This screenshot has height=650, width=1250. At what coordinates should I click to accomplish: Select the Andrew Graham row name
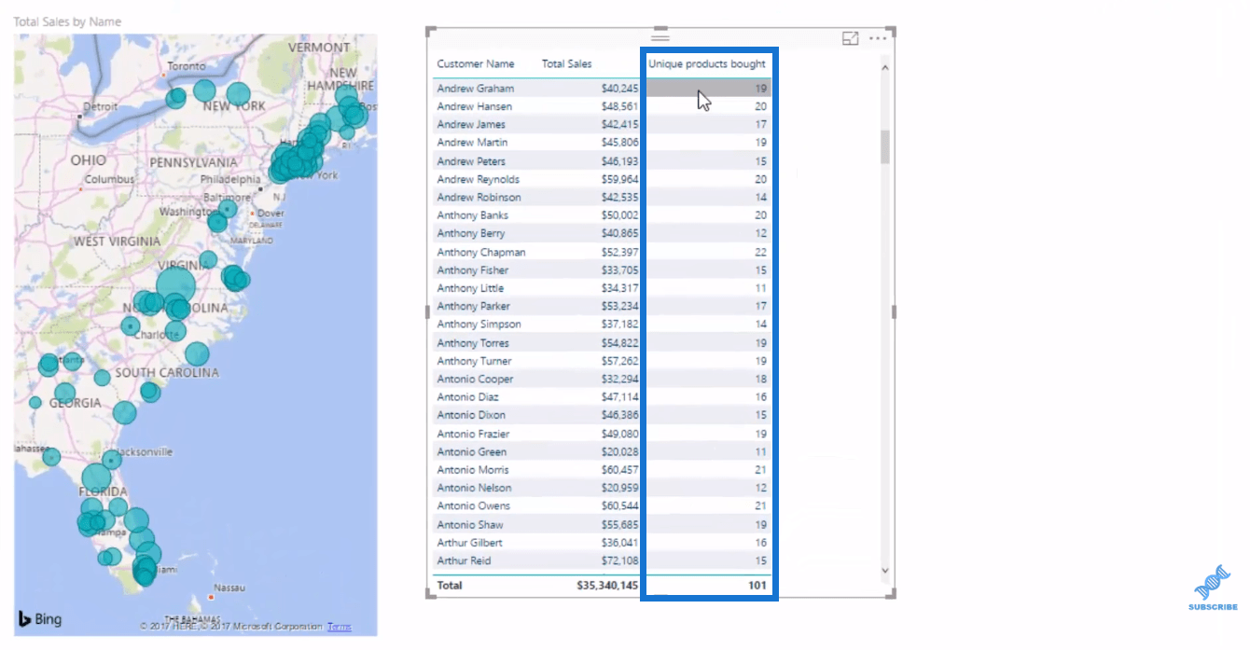click(476, 89)
